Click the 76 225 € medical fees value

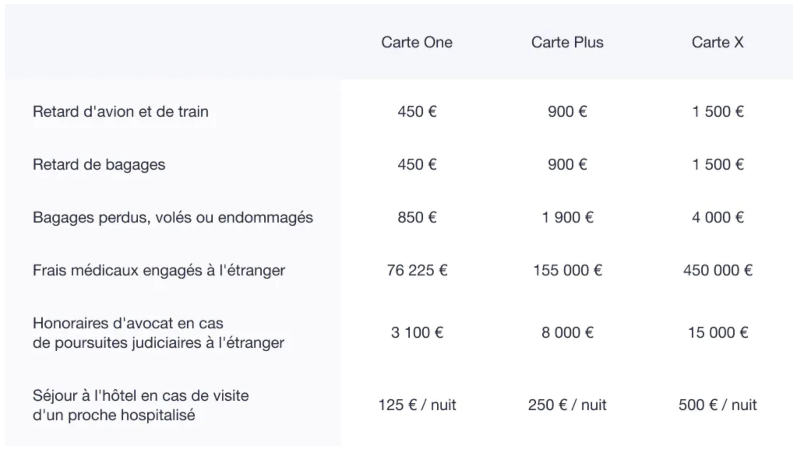coord(417,270)
